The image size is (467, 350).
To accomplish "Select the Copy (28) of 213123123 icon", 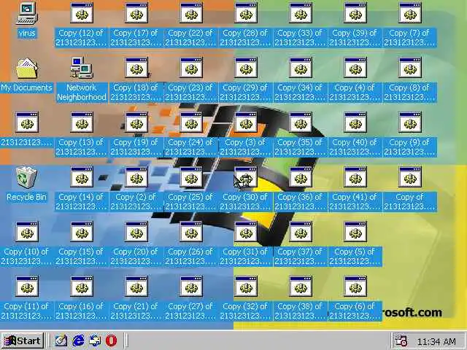I will tap(246, 13).
